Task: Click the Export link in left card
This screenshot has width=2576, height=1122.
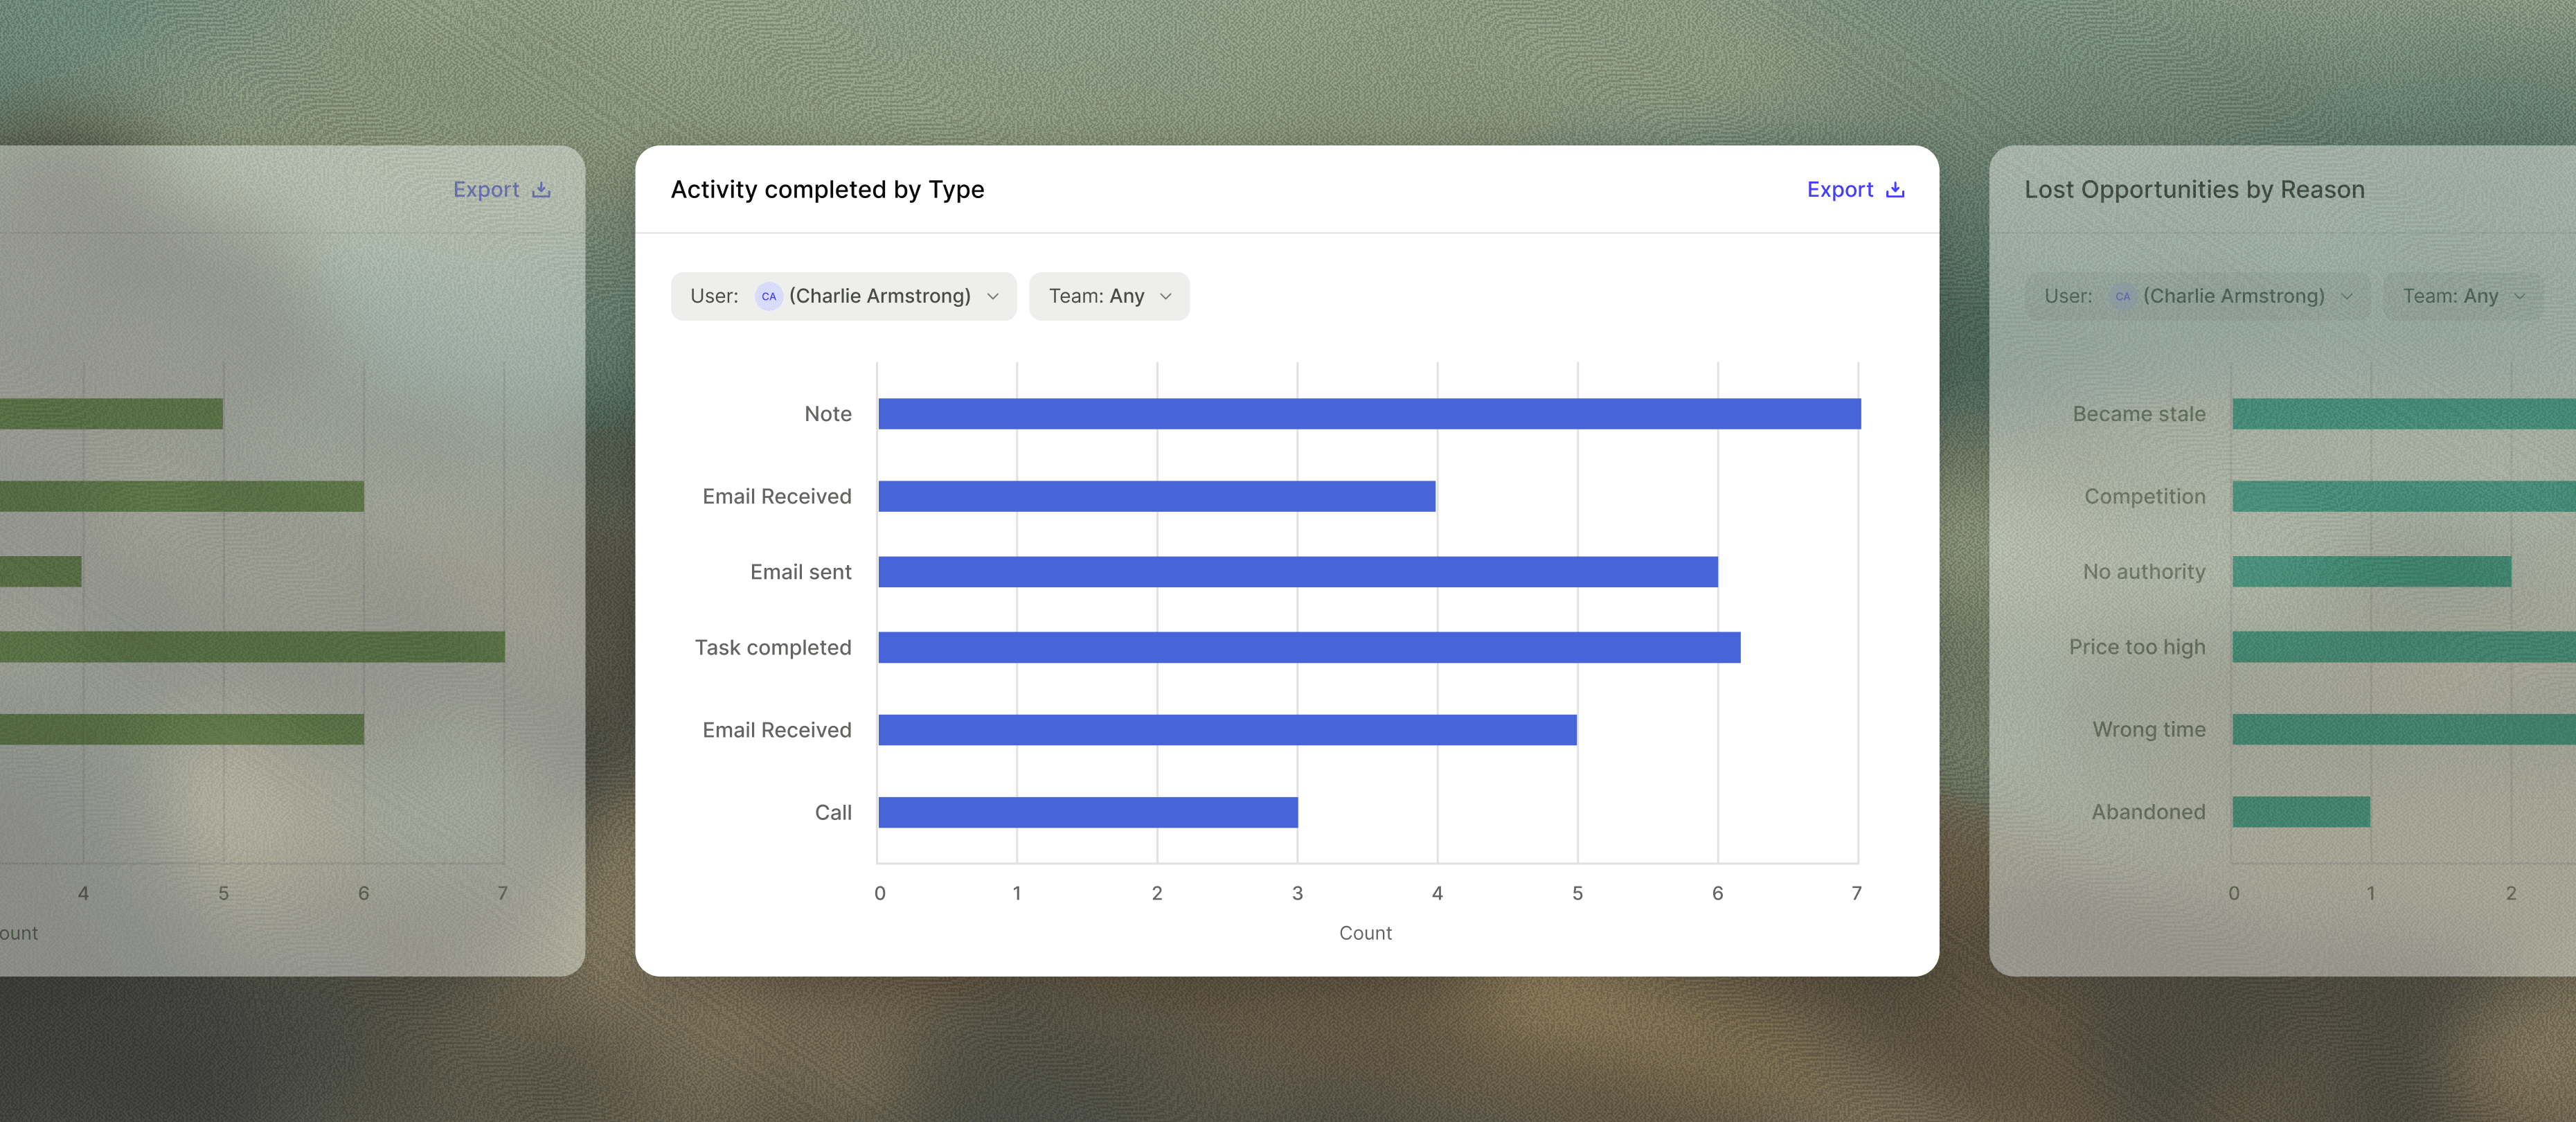Action: (486, 190)
